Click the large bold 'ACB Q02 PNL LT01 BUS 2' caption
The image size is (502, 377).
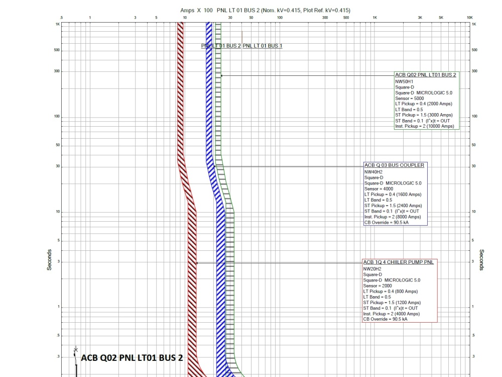pyautogui.click(x=132, y=358)
